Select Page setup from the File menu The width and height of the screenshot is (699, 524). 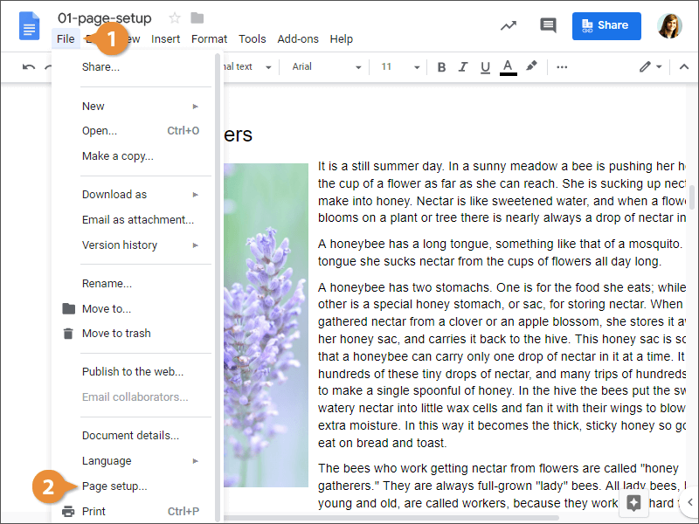coord(108,486)
